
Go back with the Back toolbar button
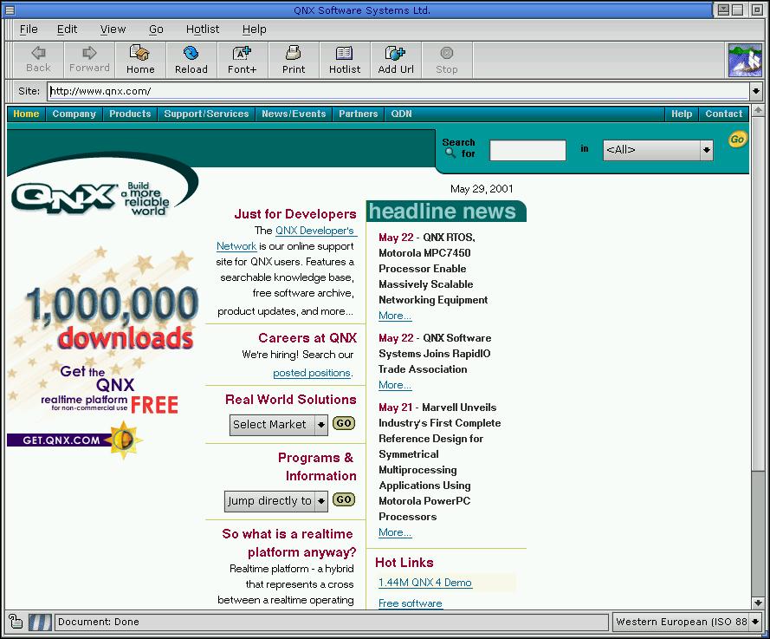(38, 60)
